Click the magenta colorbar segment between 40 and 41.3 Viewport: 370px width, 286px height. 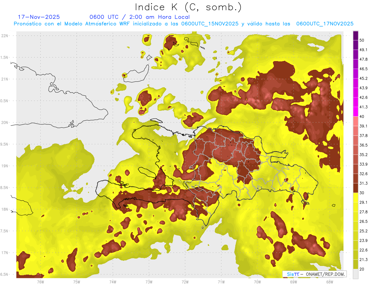pyautogui.click(x=356, y=112)
